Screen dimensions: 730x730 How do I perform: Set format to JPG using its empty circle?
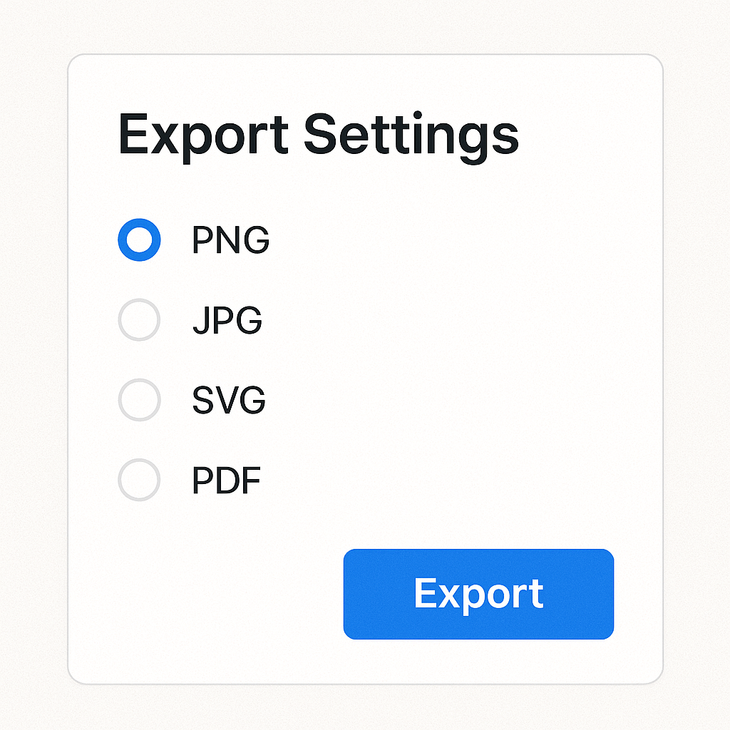(x=139, y=320)
